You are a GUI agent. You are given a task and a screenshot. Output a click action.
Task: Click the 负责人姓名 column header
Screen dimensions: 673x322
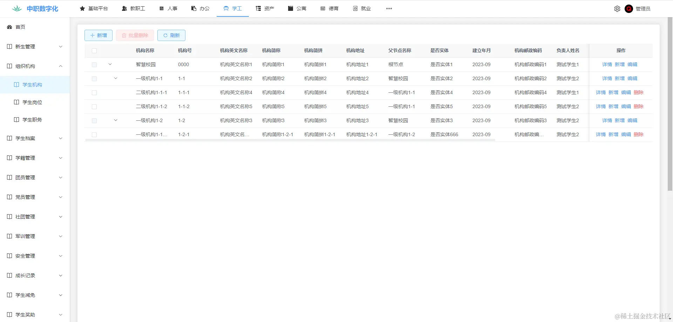click(568, 50)
